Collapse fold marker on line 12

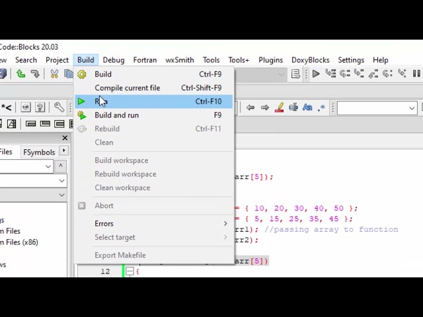pos(130,271)
